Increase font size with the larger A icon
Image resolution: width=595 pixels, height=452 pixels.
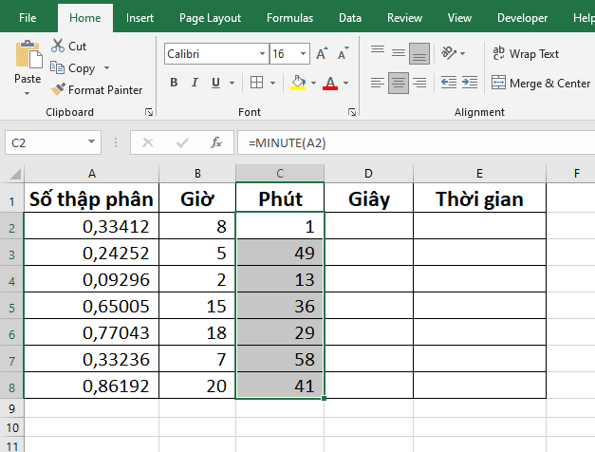click(322, 54)
